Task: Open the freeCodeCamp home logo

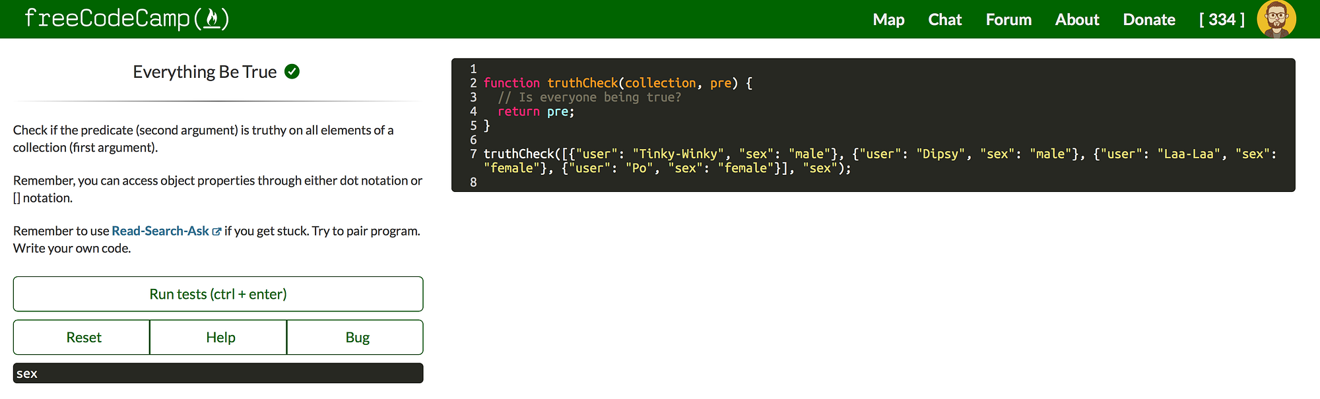Action: [x=127, y=18]
